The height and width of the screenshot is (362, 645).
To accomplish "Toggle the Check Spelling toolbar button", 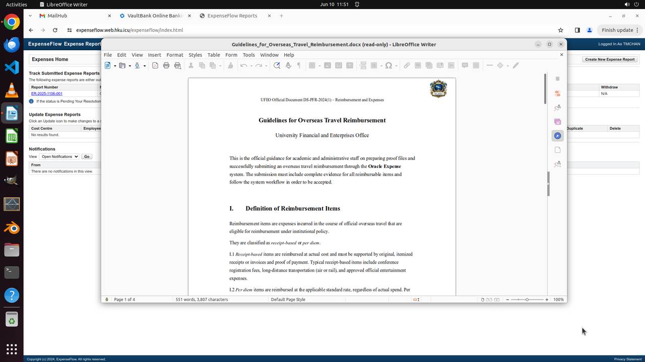I will pos(288,65).
